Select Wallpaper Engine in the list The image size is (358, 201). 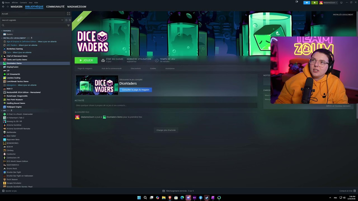14,107
